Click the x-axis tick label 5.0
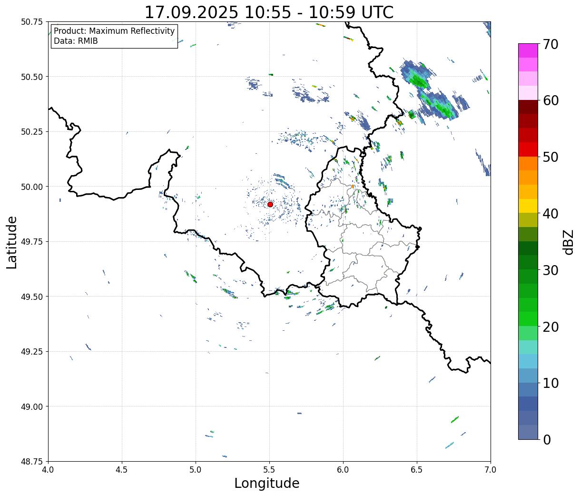580x495 pixels. pos(196,469)
